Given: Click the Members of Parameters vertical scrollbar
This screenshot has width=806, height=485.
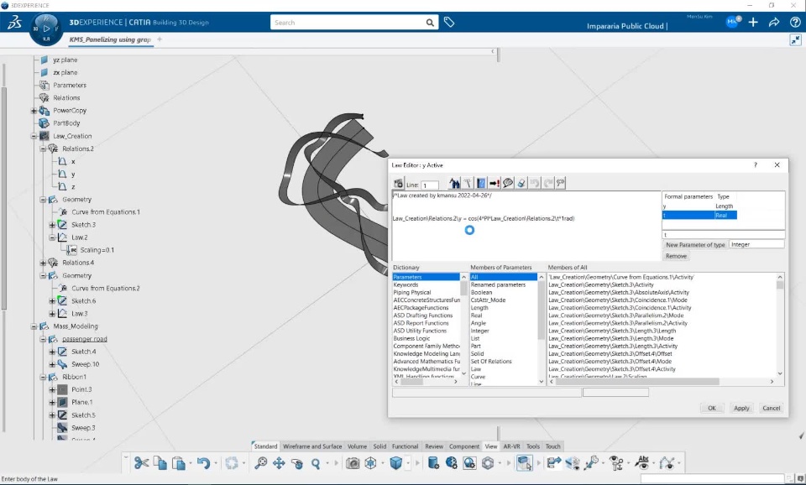Looking at the screenshot, I should pyautogui.click(x=541, y=329).
